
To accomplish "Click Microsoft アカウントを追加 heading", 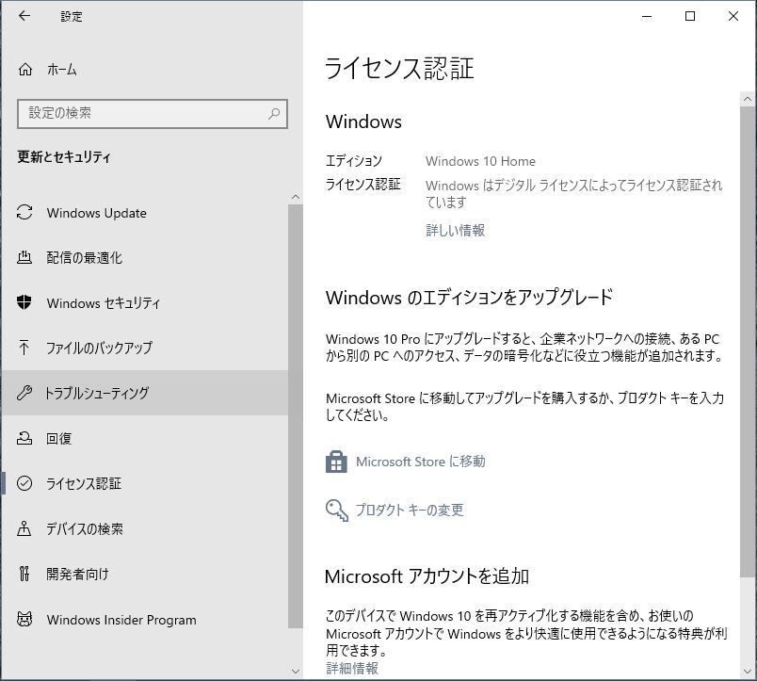I will coord(427,576).
